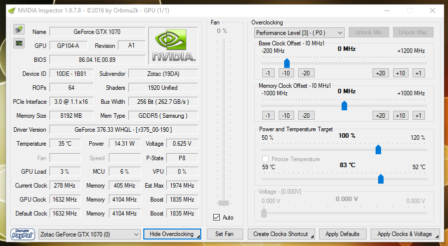Click the Apply Defaults button
This screenshot has height=246, width=448.
pos(343,234)
